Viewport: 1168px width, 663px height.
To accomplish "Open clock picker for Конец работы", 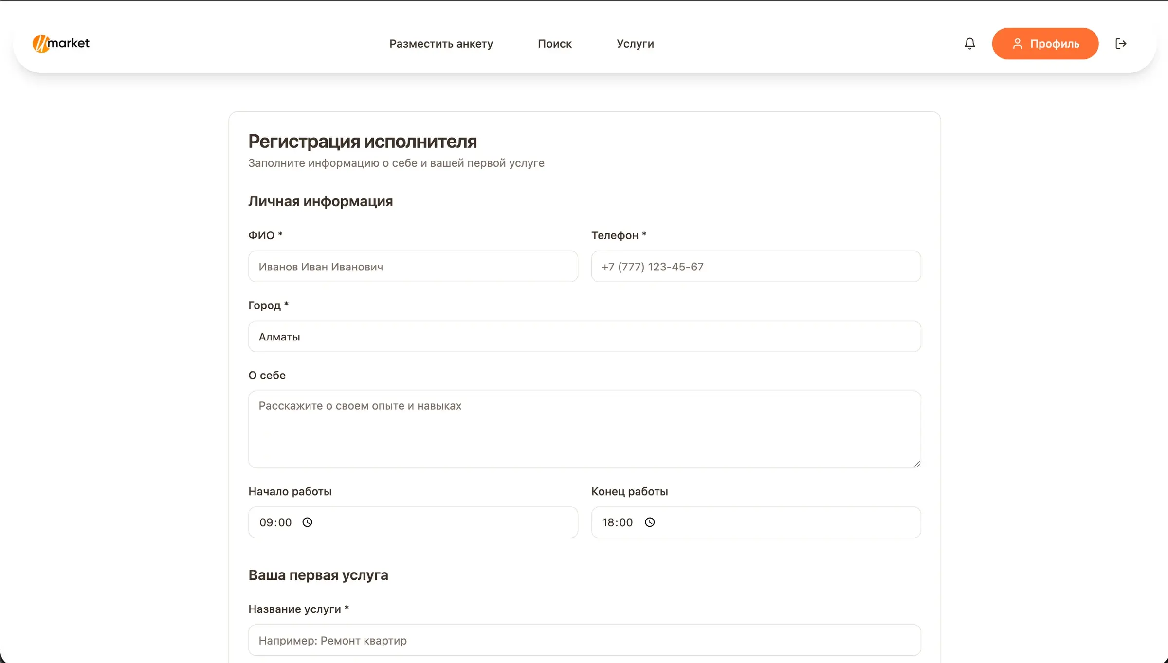I will point(650,522).
